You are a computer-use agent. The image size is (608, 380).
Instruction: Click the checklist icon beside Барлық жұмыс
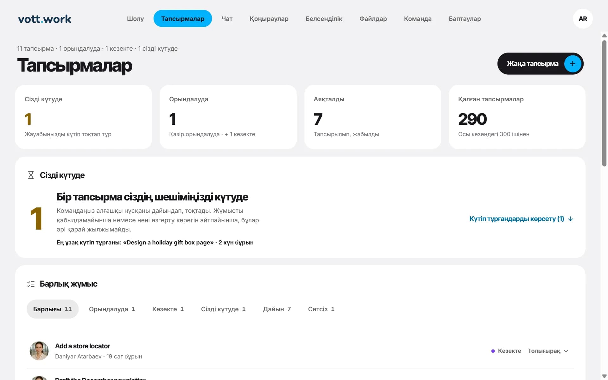click(31, 284)
